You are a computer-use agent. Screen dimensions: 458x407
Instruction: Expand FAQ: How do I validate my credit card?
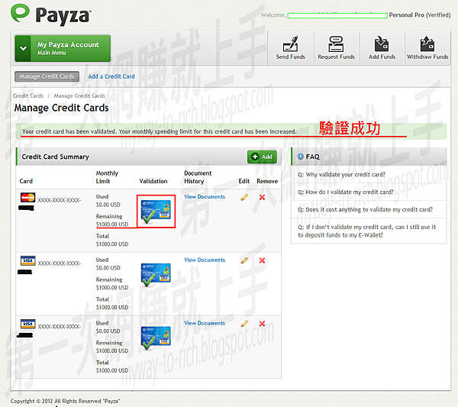[345, 192]
